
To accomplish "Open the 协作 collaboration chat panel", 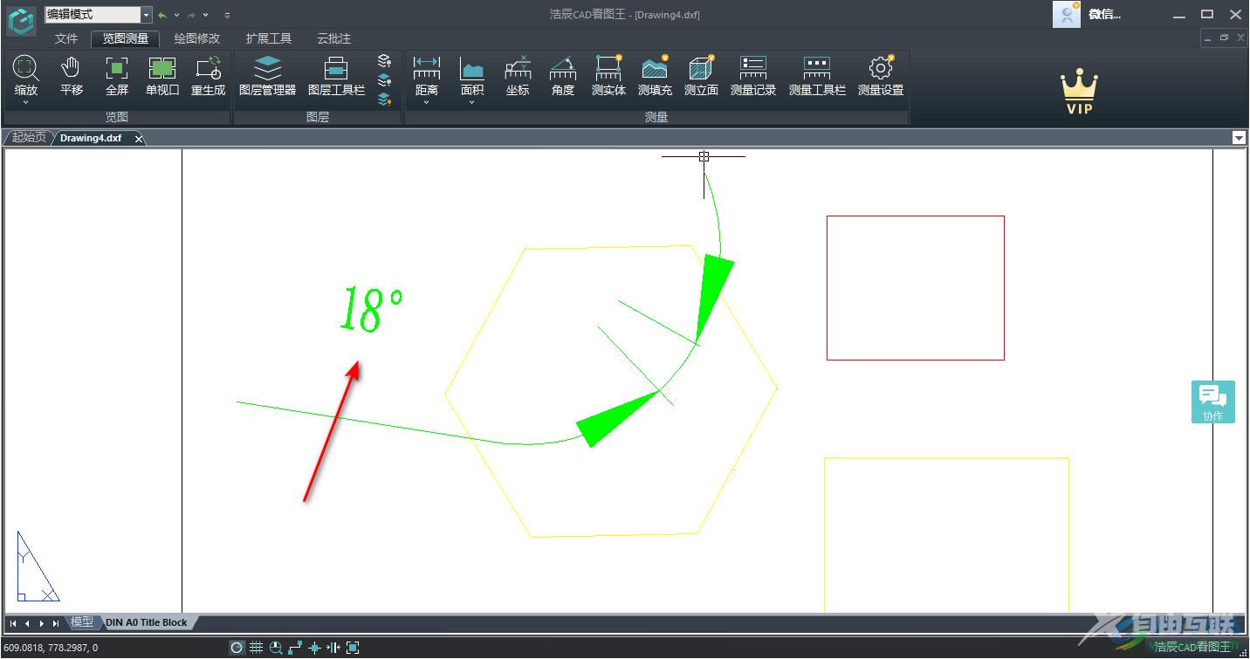I will pyautogui.click(x=1213, y=402).
